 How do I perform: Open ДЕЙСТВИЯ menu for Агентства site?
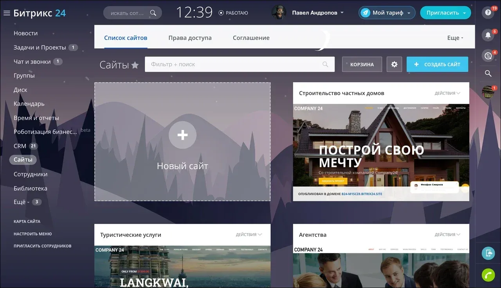click(447, 234)
